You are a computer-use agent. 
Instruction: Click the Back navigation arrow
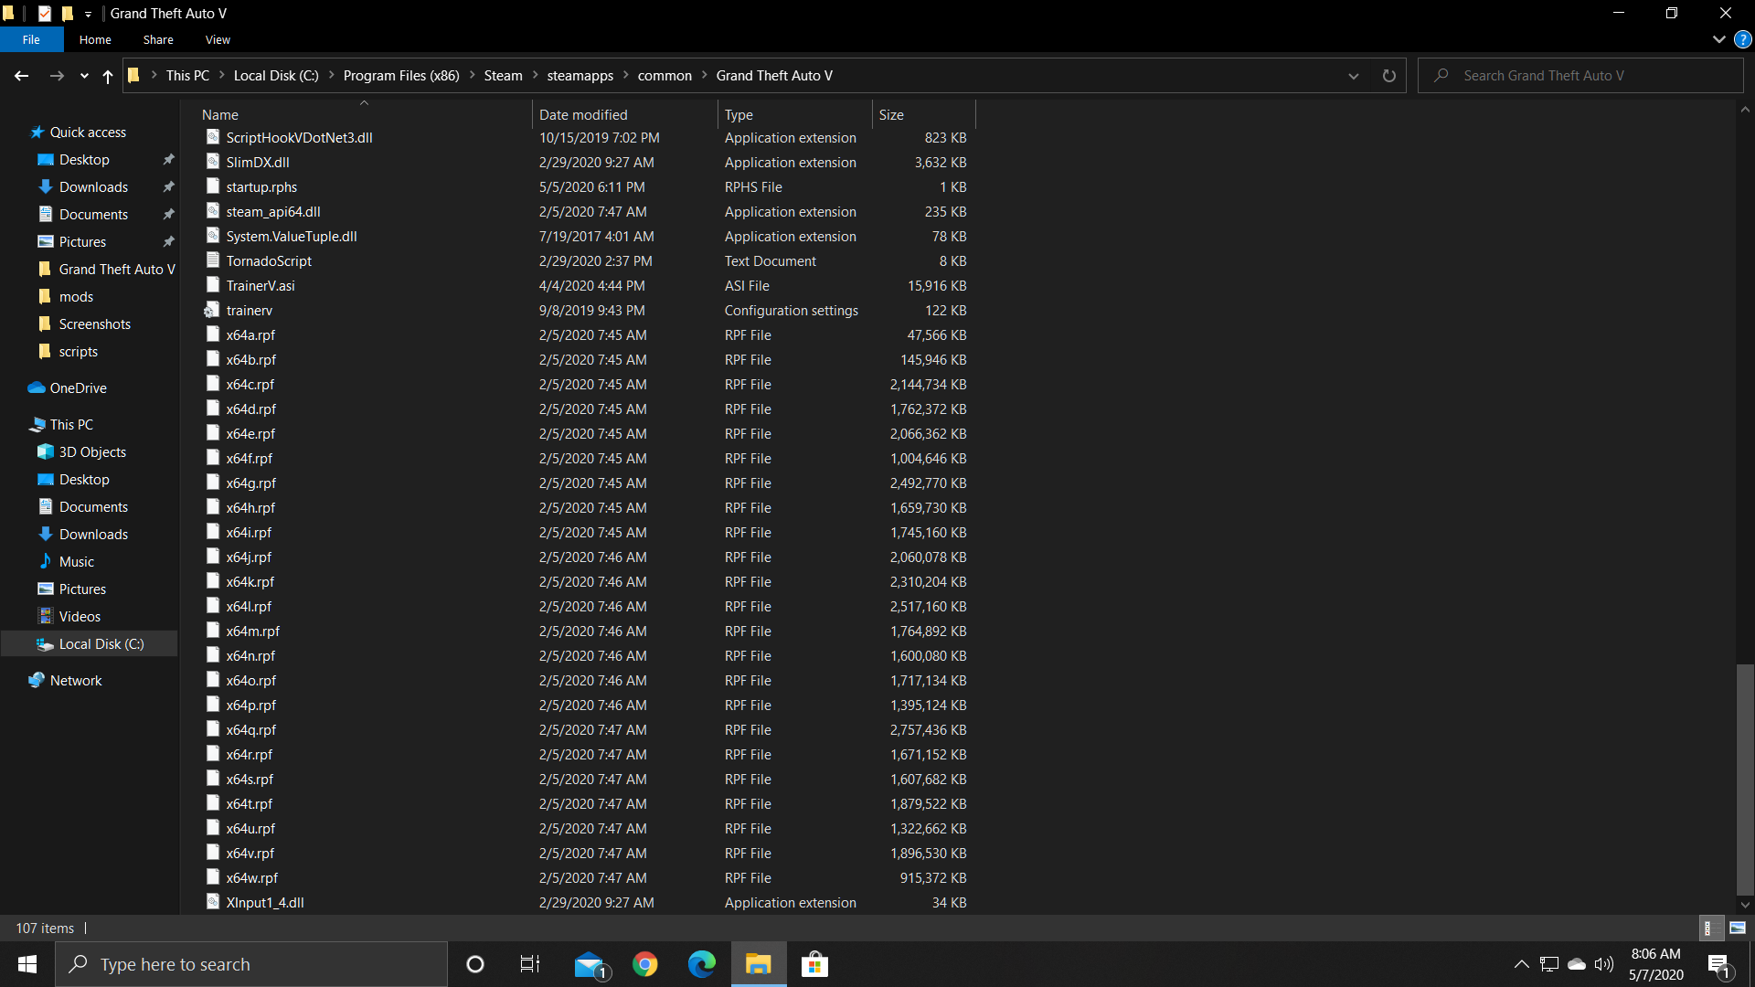(x=21, y=76)
